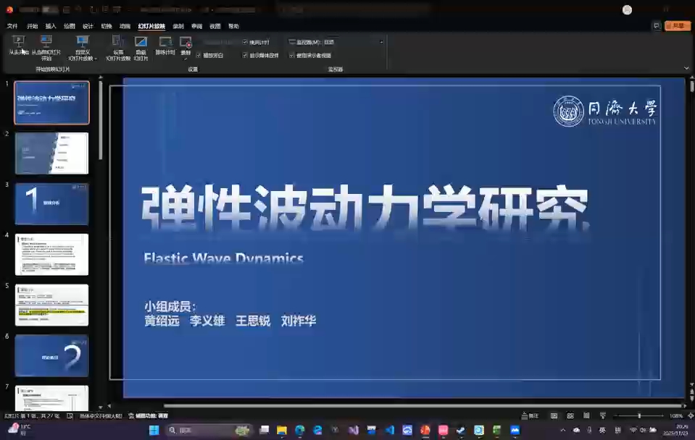Click Record slideshow icon
695x440 pixels.
pos(186,43)
